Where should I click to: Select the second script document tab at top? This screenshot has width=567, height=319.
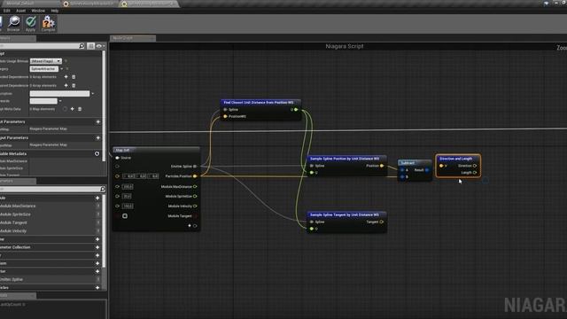150,4
